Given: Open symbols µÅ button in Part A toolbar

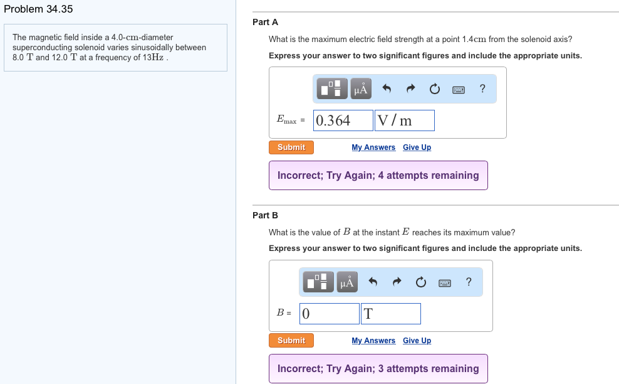Looking at the screenshot, I should click(x=361, y=88).
